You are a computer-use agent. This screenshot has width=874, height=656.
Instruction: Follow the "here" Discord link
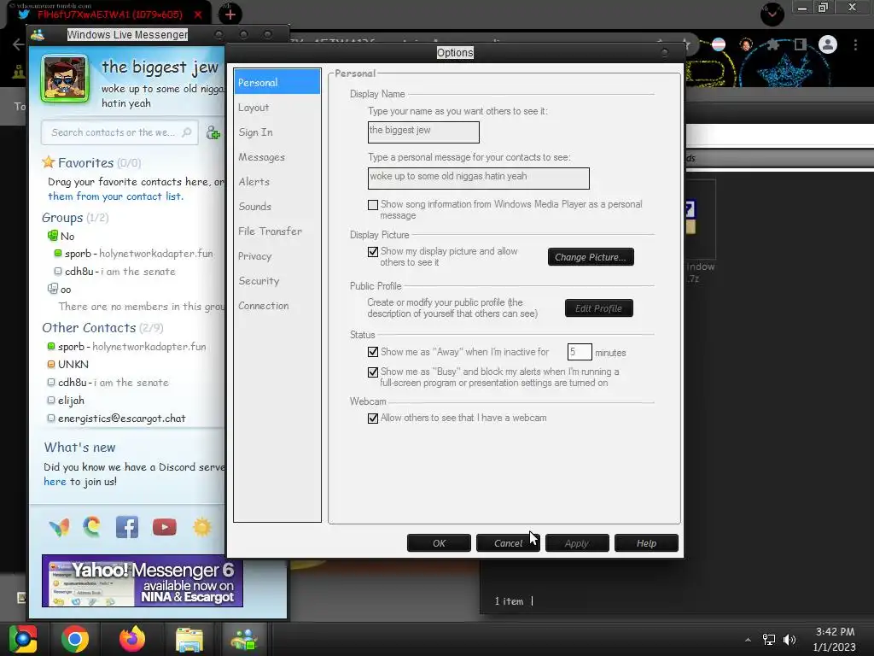tap(55, 482)
